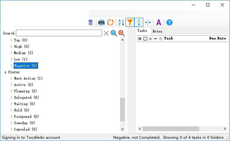Select the Hold (0) status

[x=21, y=110]
